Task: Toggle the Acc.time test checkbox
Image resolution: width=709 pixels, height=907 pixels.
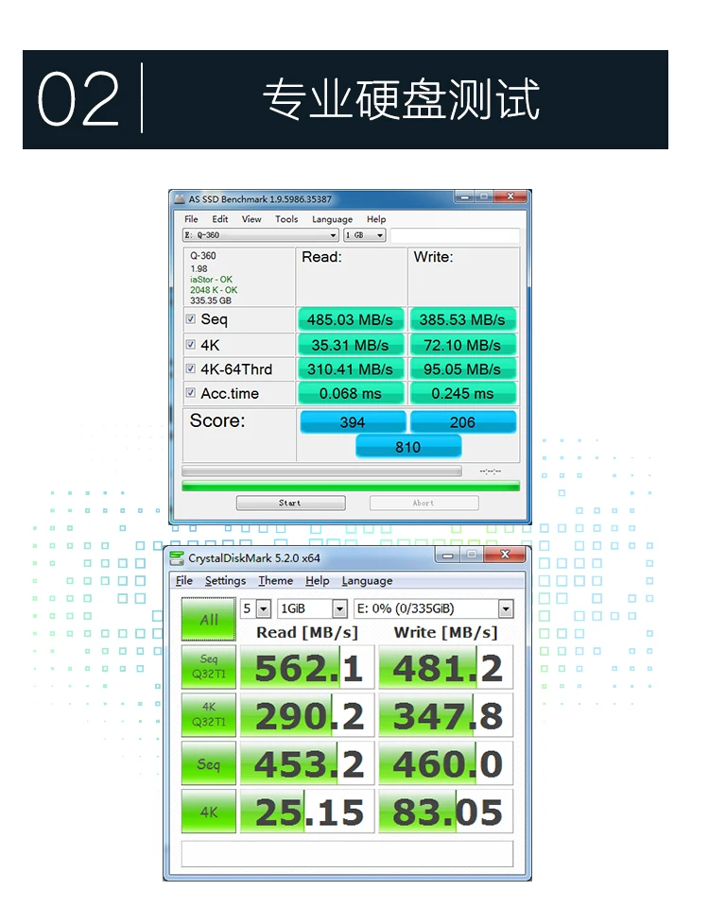Action: (190, 393)
